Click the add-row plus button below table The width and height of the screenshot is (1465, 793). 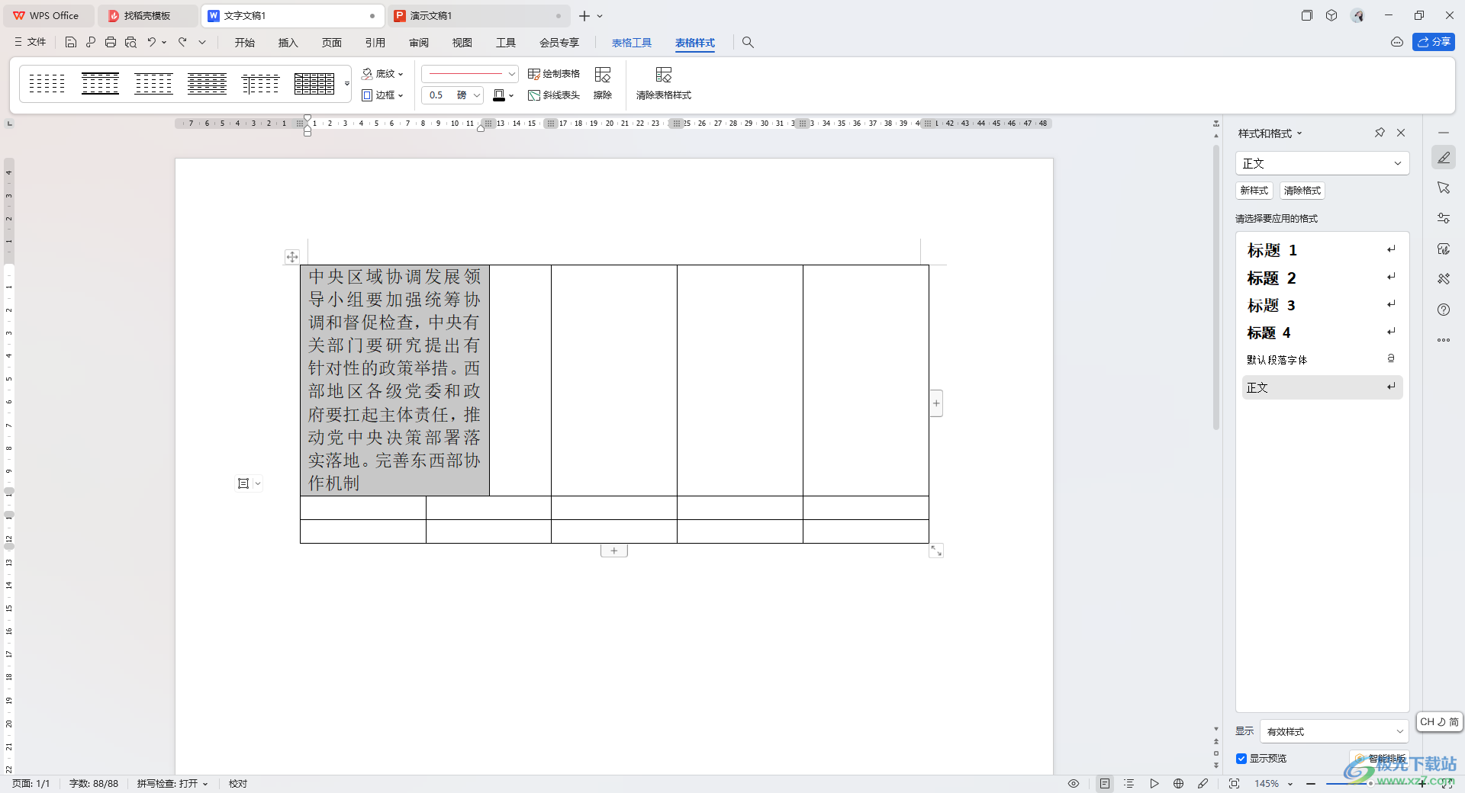(x=614, y=551)
